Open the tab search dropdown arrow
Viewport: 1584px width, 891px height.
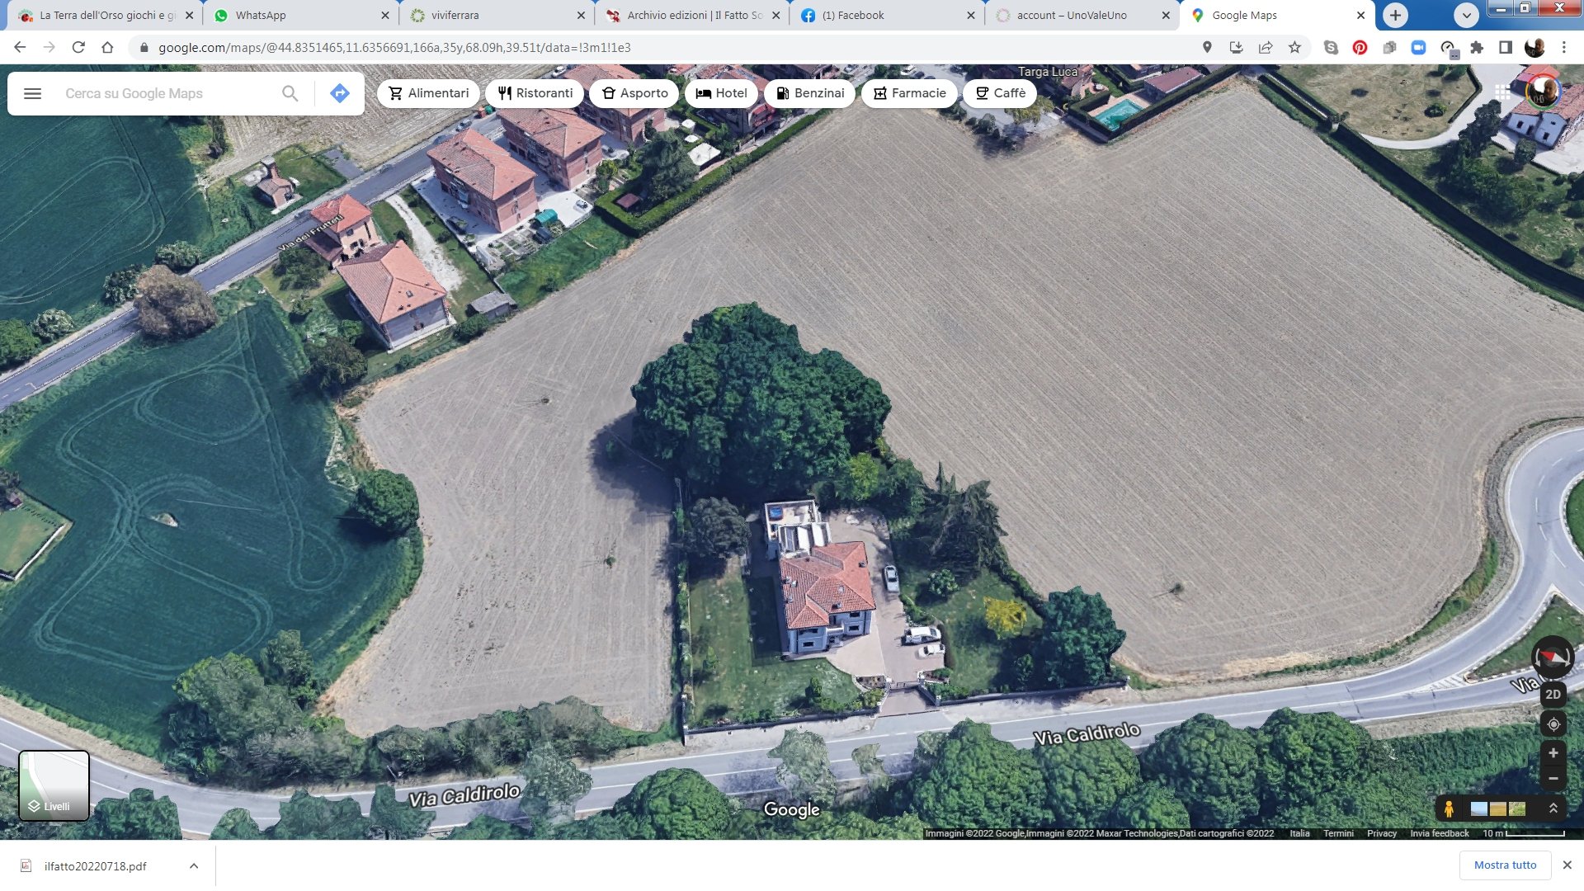(1466, 15)
